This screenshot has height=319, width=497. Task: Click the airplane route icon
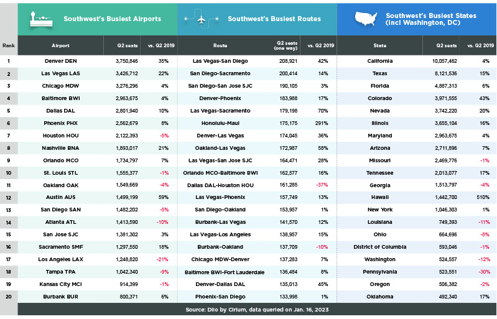[202, 20]
